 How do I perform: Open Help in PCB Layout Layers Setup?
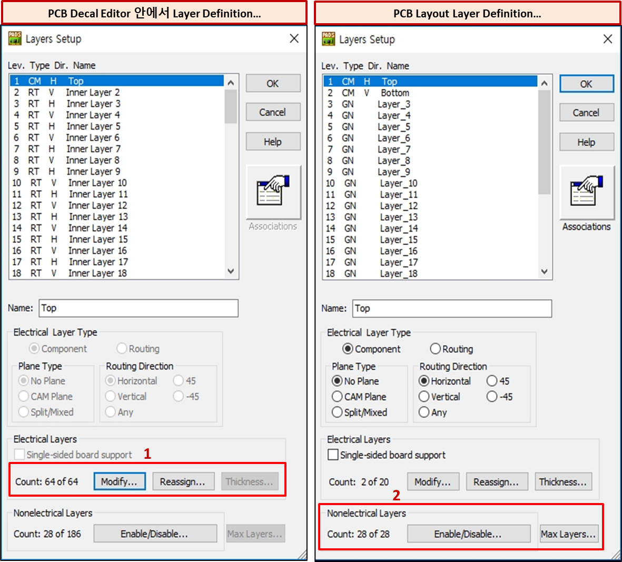click(x=587, y=142)
